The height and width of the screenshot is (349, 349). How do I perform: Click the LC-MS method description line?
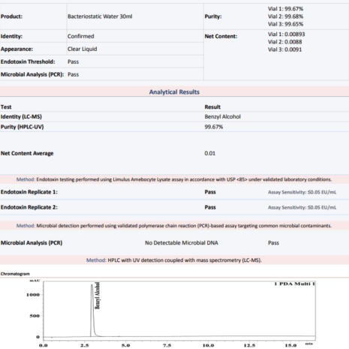[174, 260]
